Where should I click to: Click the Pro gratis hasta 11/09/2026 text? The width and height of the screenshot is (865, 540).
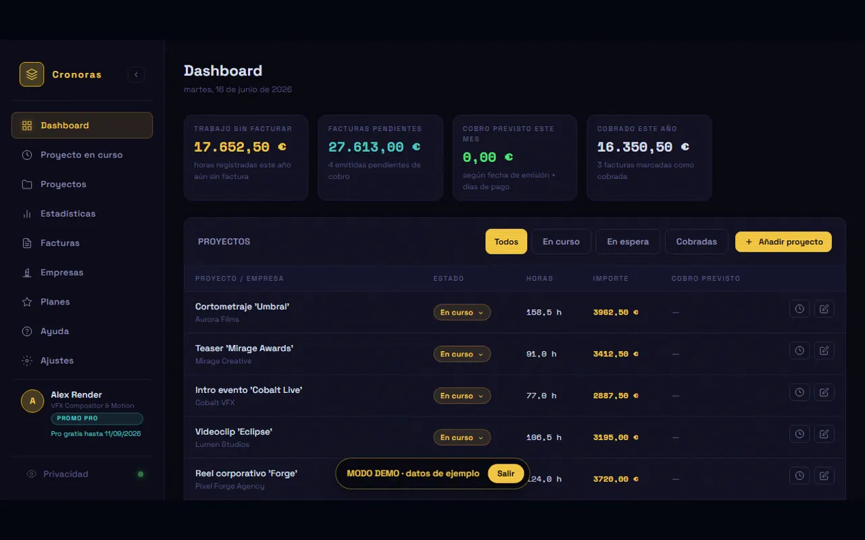(x=96, y=434)
